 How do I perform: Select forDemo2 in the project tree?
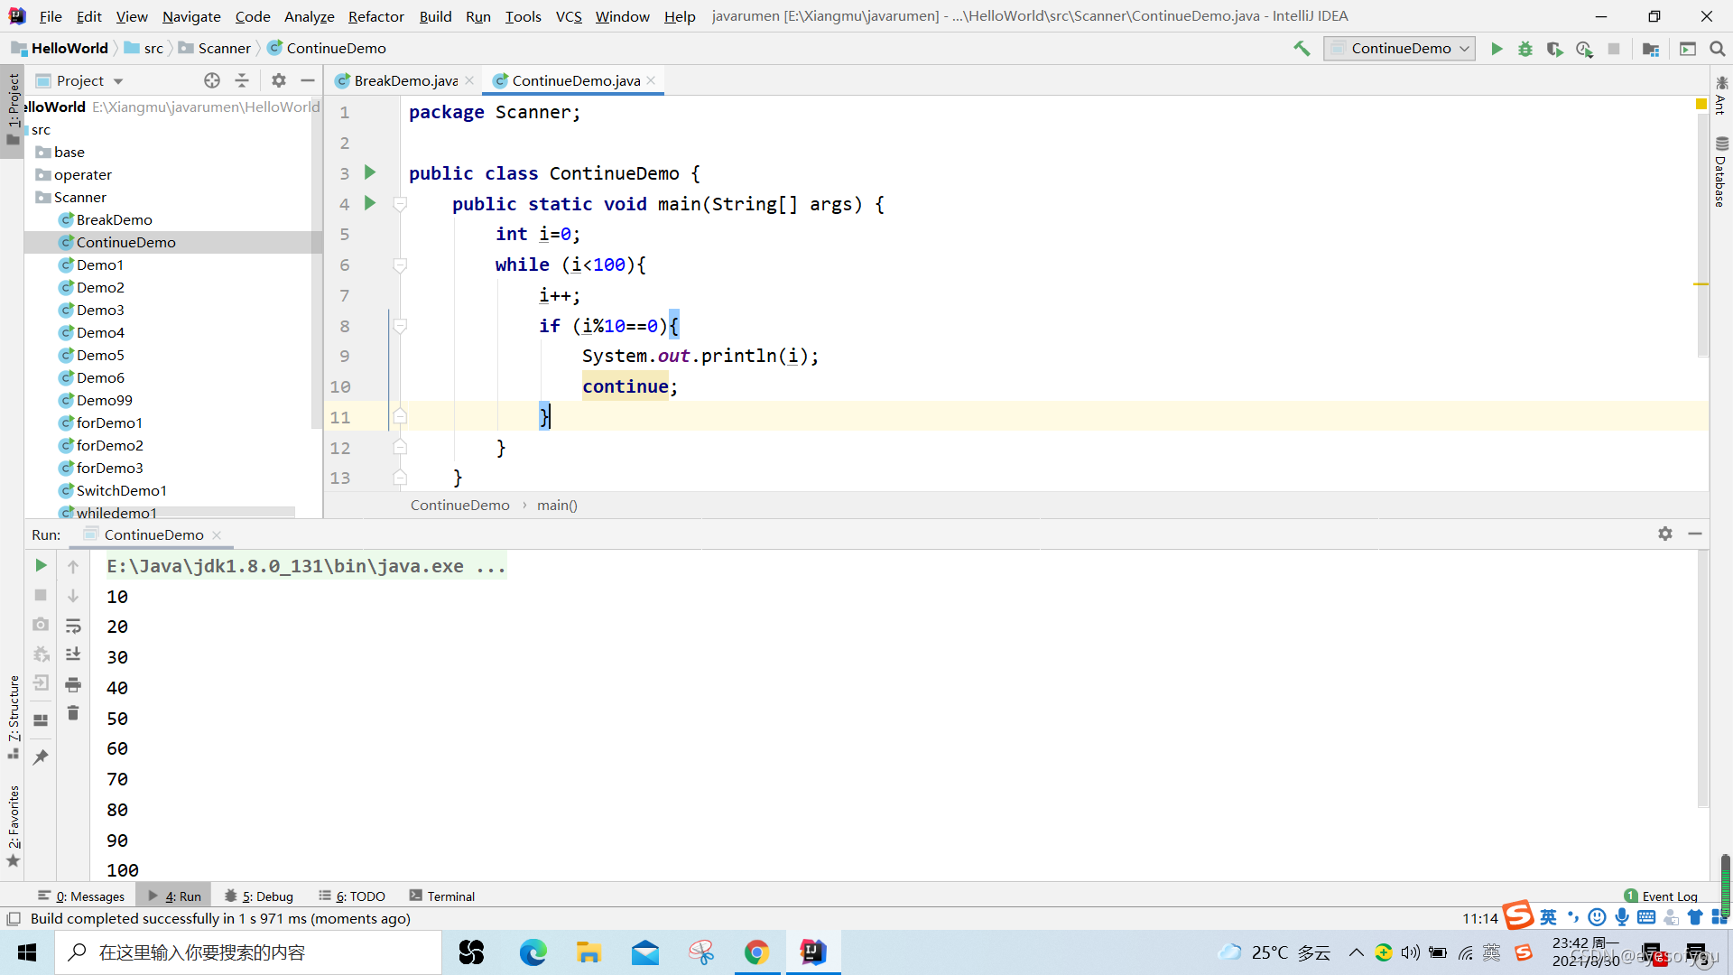coord(109,445)
